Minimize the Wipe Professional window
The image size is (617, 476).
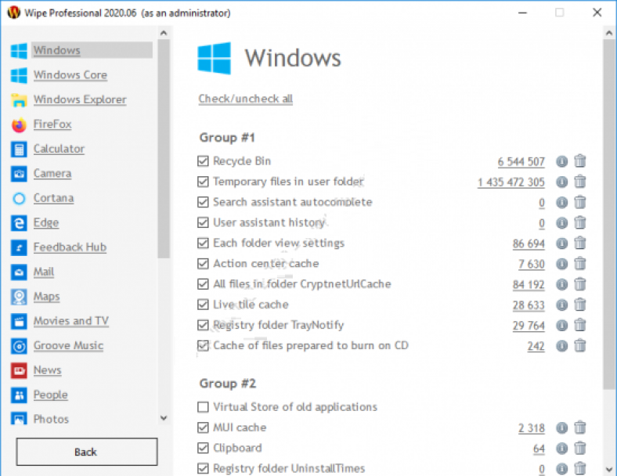(x=522, y=13)
